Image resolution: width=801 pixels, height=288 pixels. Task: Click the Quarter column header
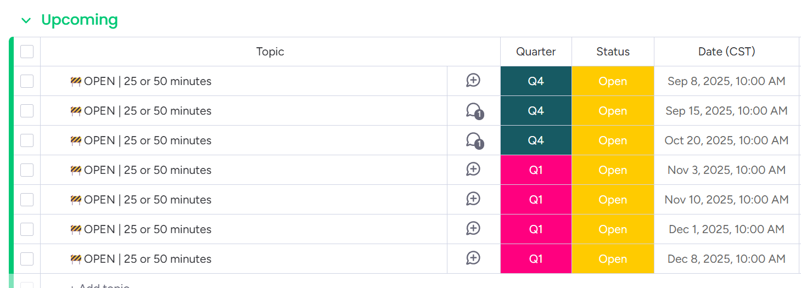click(536, 52)
